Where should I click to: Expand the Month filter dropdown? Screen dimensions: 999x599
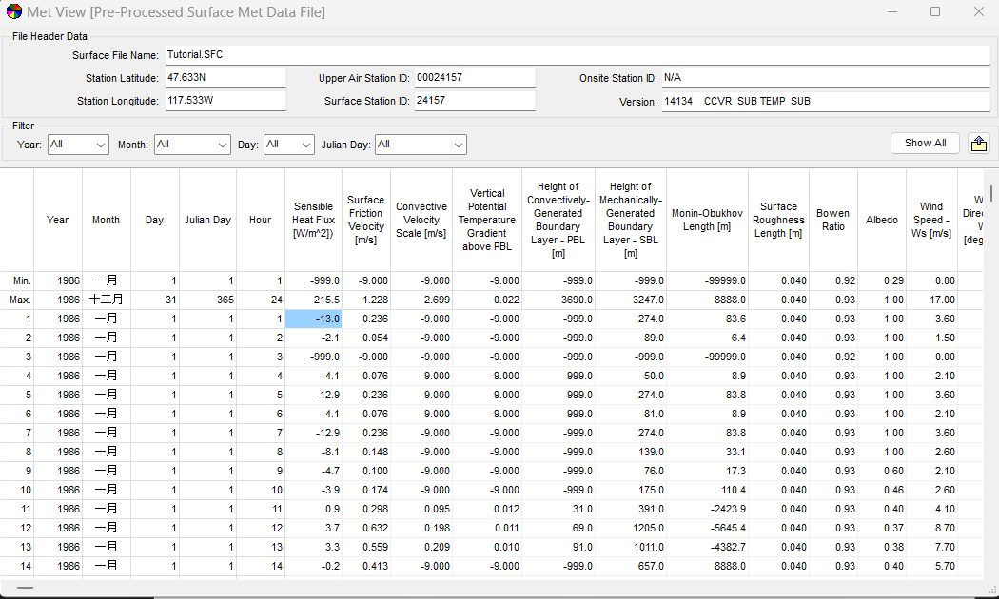click(x=192, y=145)
